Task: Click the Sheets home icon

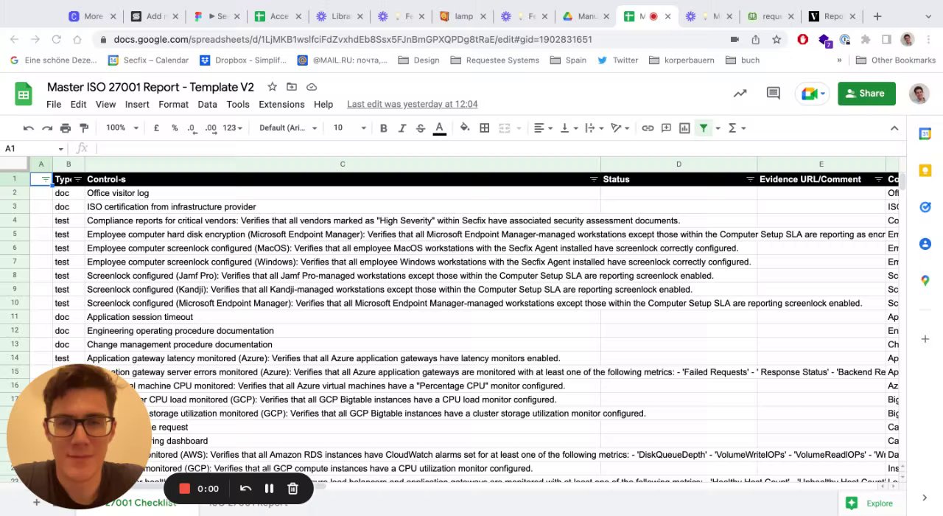Action: pos(24,94)
